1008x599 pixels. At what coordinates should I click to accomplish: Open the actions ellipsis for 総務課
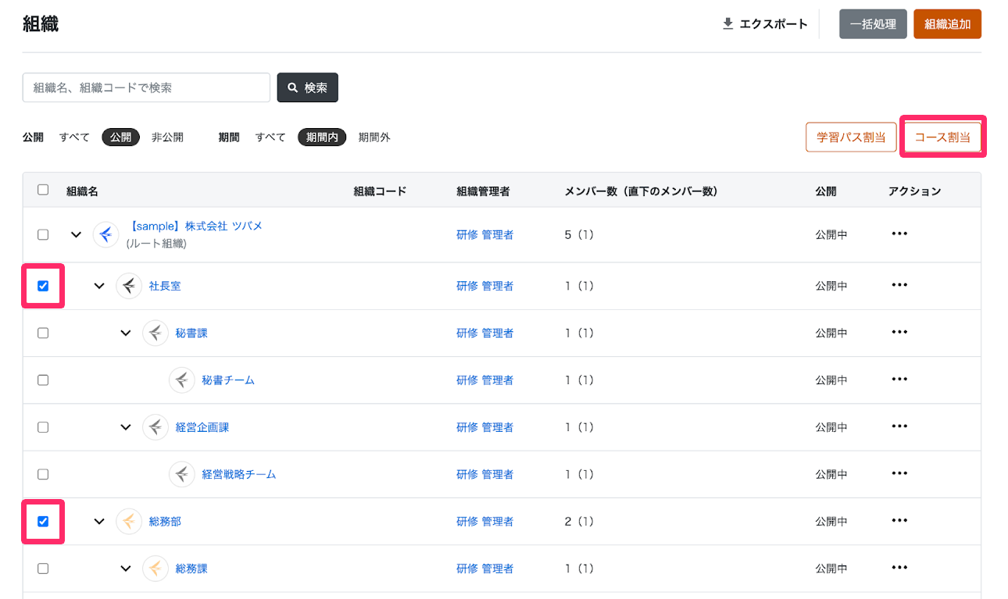pos(899,568)
